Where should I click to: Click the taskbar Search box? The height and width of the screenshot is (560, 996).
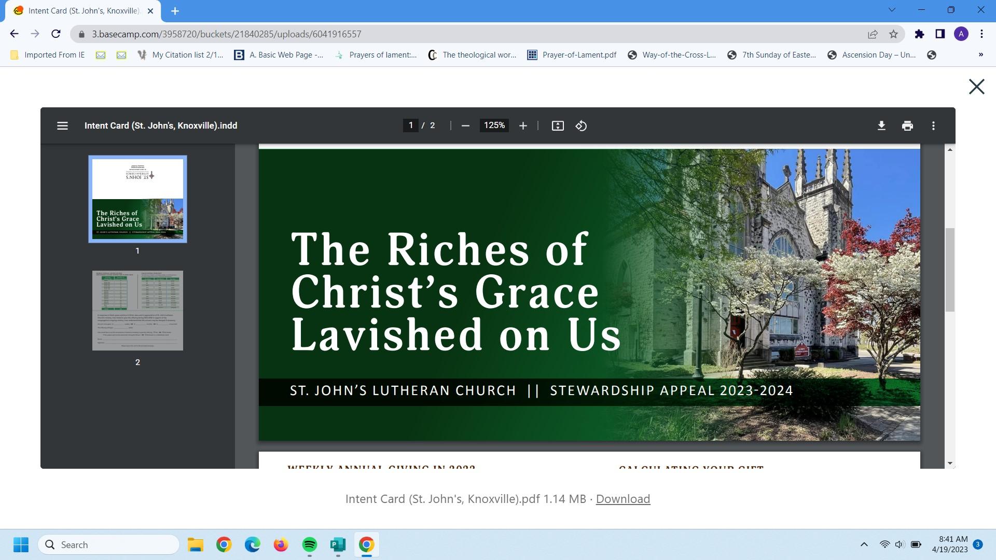click(109, 544)
